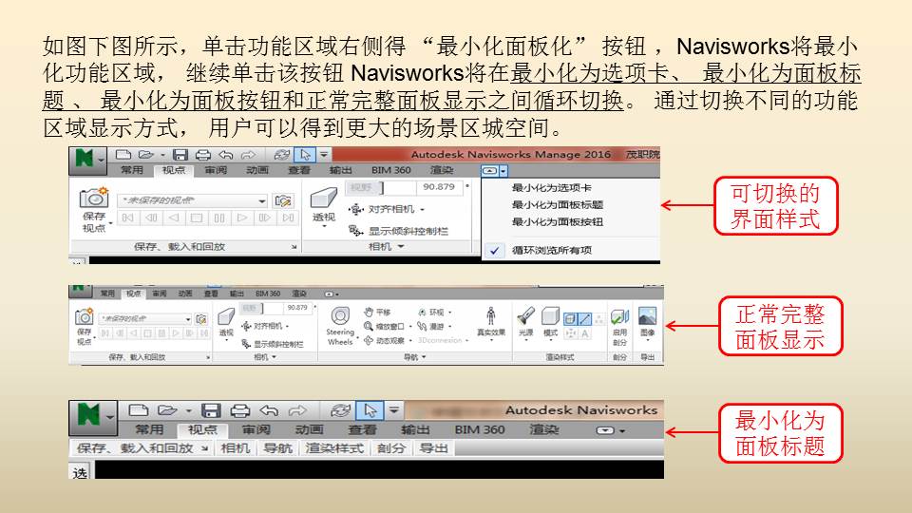Click the 渲染样式 panel title in bottom screenshot

tap(334, 448)
